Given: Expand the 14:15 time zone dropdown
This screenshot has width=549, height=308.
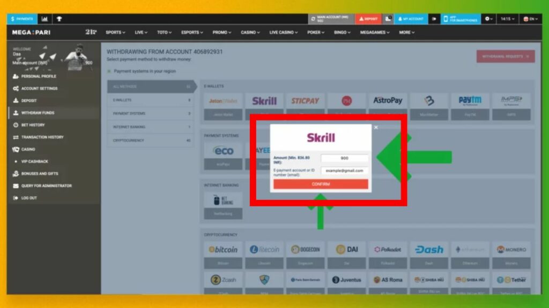Looking at the screenshot, I should (x=507, y=19).
